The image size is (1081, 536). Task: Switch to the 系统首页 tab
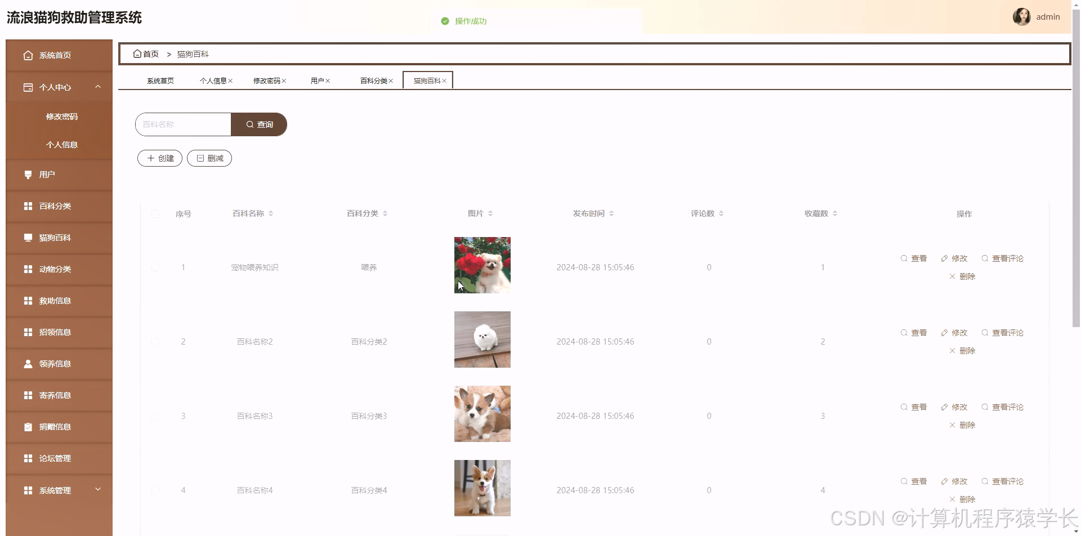[x=160, y=81]
